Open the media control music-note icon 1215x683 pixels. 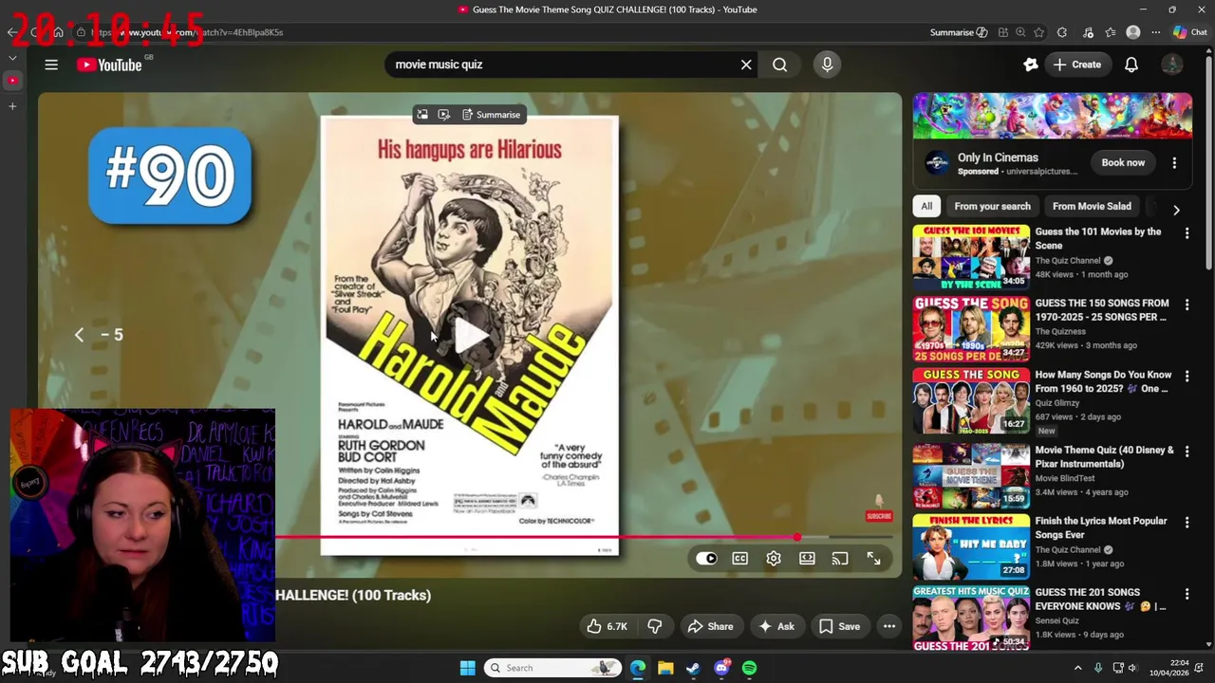point(1088,32)
